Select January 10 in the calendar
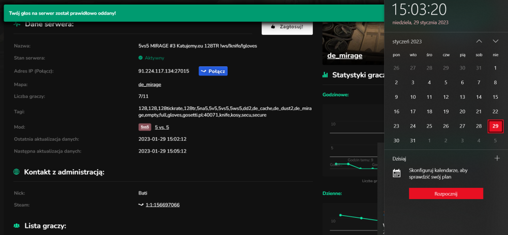The width and height of the screenshot is (508, 235). tap(412, 97)
